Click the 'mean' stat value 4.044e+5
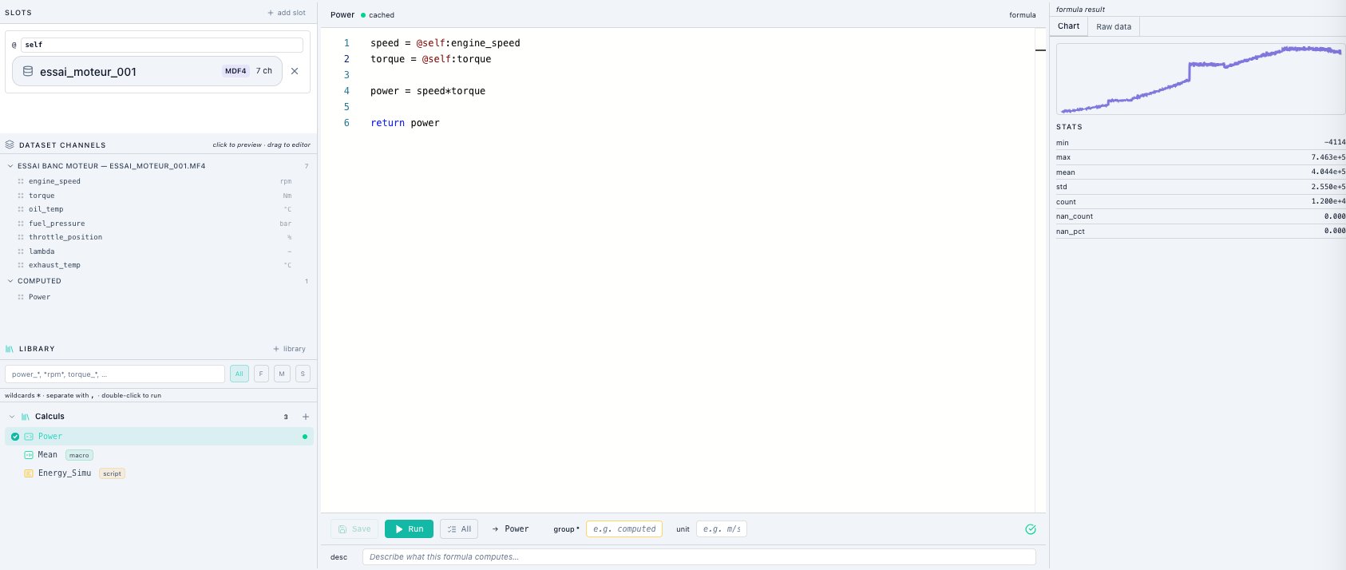The height and width of the screenshot is (570, 1346). click(1328, 172)
